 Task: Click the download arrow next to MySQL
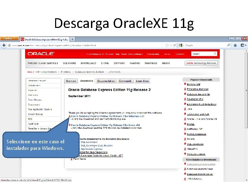click(185, 124)
